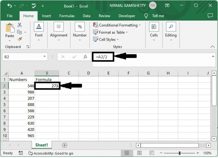The height and width of the screenshot is (158, 218).
Task: Expand the Alignment group button
Action: tap(59, 32)
